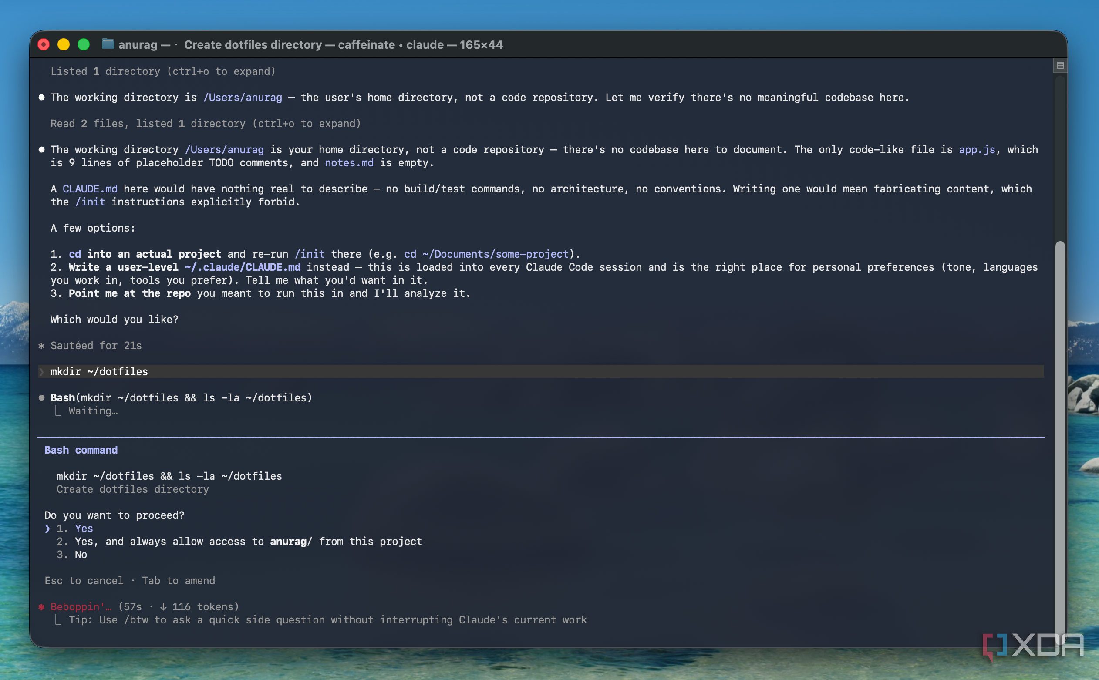
Task: Click the "116 tokens" counter
Action: tap(202, 607)
